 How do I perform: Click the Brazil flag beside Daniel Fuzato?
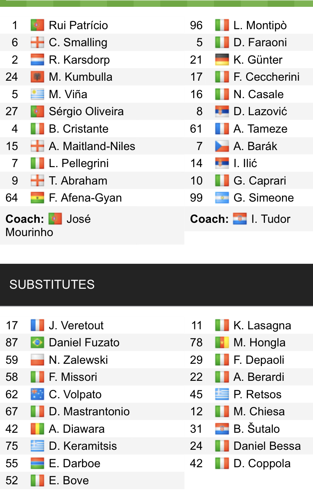pyautogui.click(x=37, y=343)
